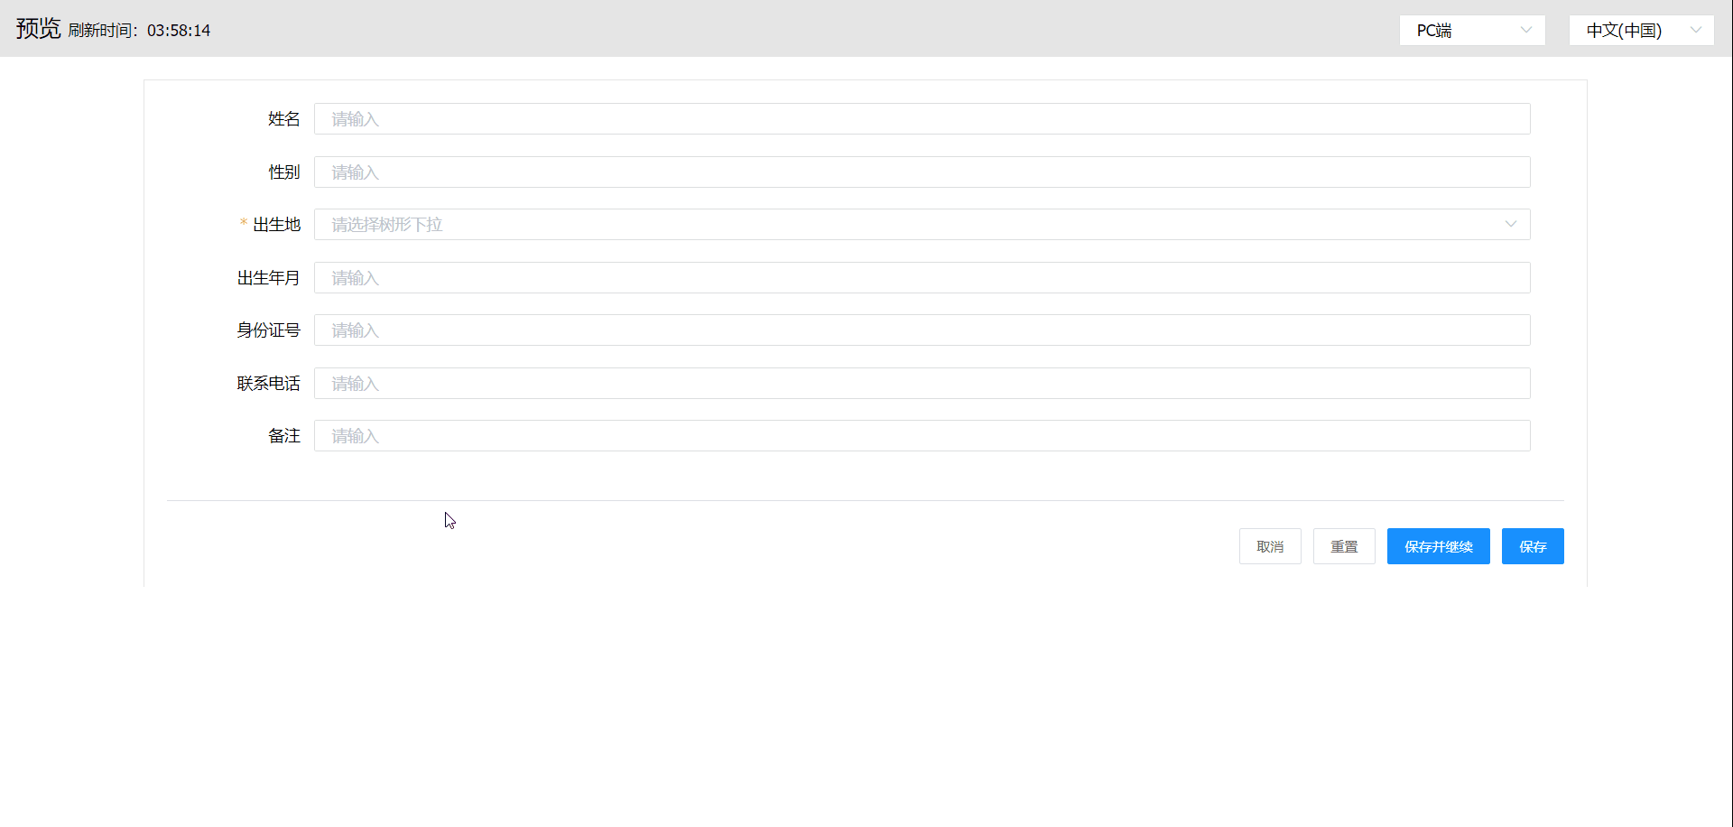Focus the 性别 input box

click(921, 172)
